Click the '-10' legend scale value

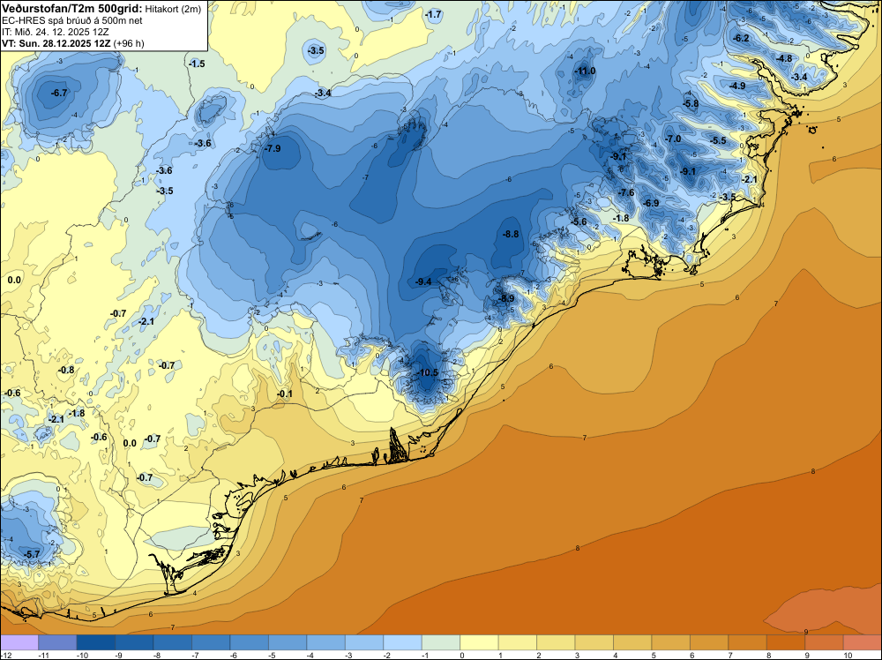tap(81, 655)
